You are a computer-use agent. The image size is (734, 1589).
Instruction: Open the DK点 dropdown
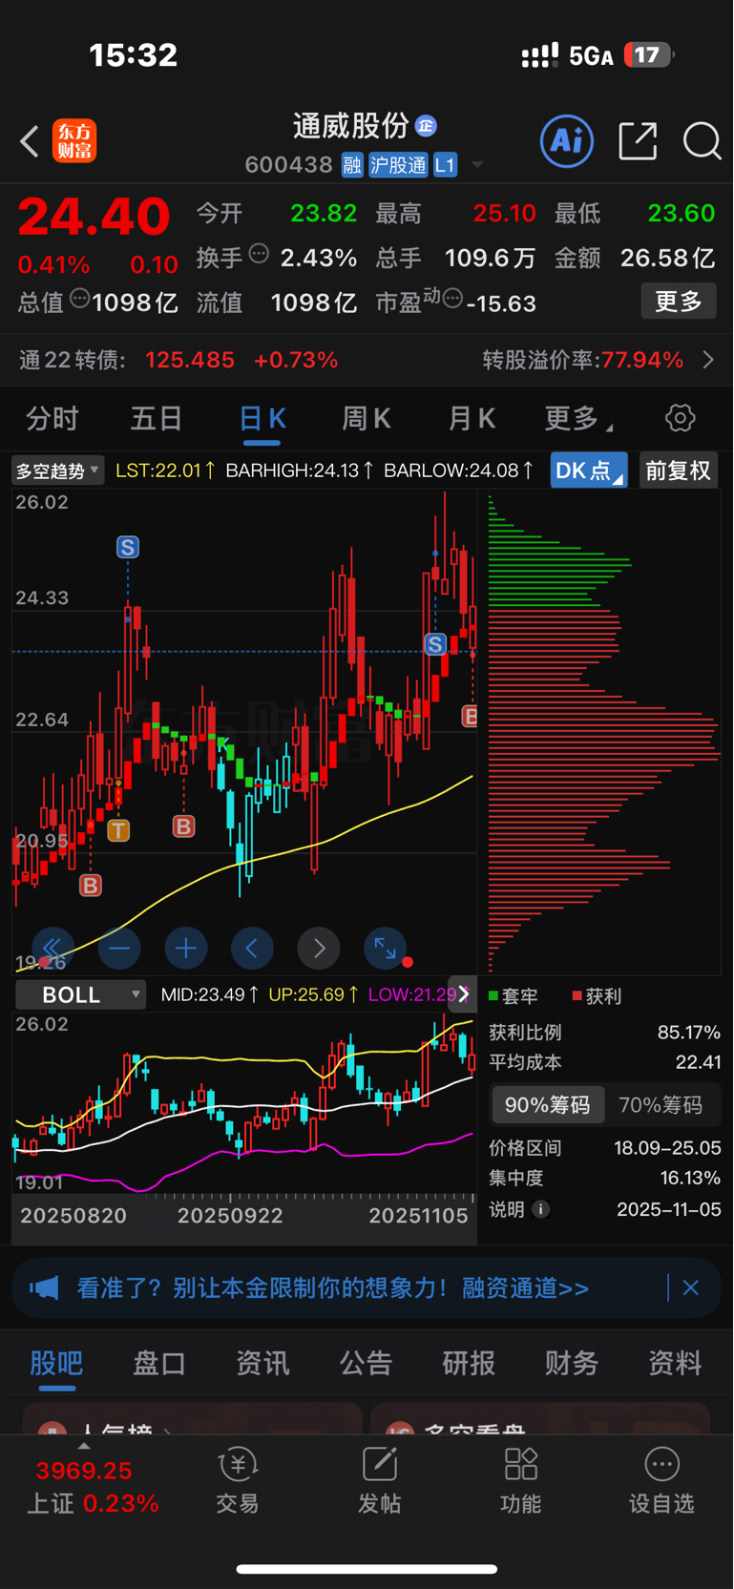click(589, 470)
